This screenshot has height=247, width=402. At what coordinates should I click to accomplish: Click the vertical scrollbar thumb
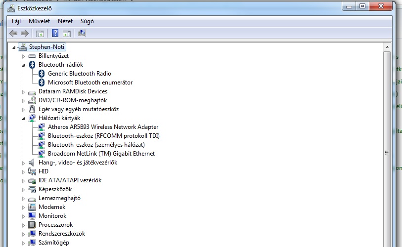pyautogui.click(x=387, y=153)
